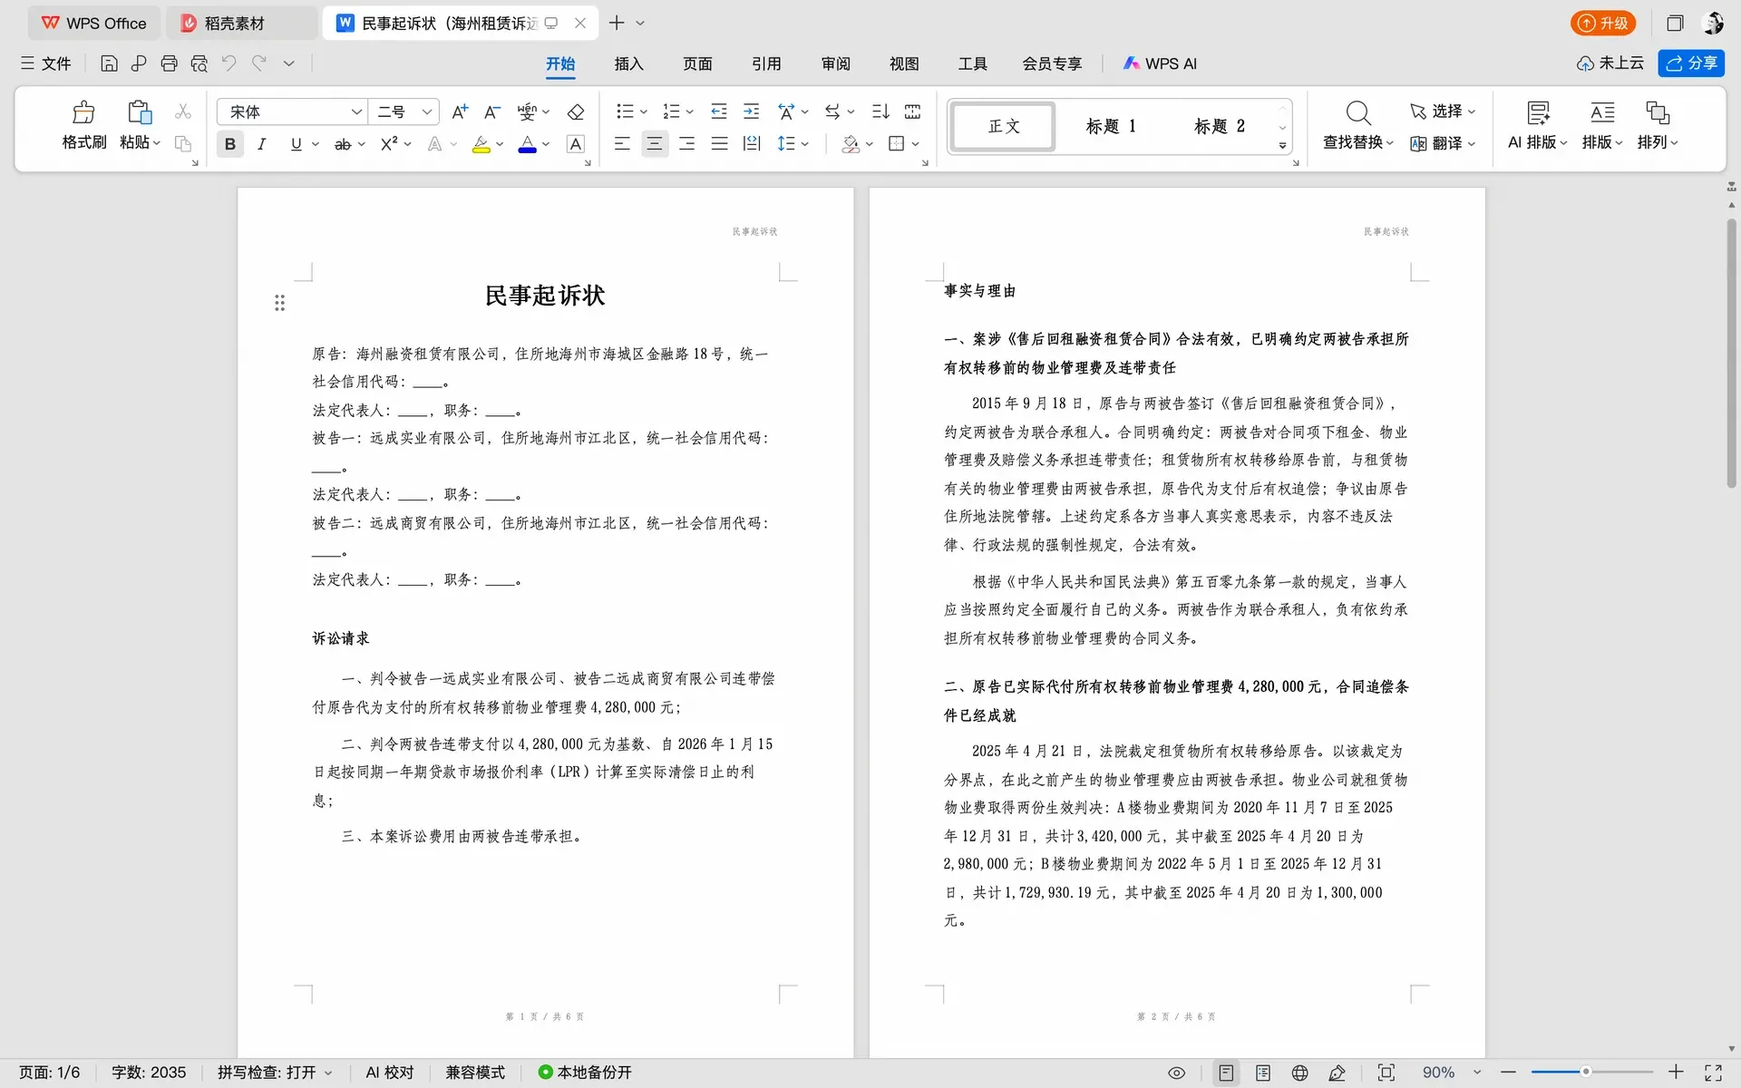Toggle Italic formatting
The height and width of the screenshot is (1088, 1741).
tap(262, 144)
